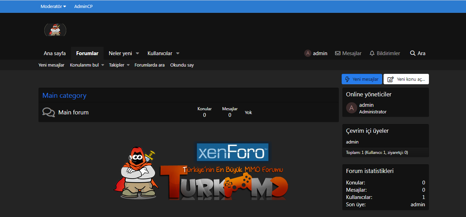Click the Ara magnifier icon
466x217 pixels.
413,53
